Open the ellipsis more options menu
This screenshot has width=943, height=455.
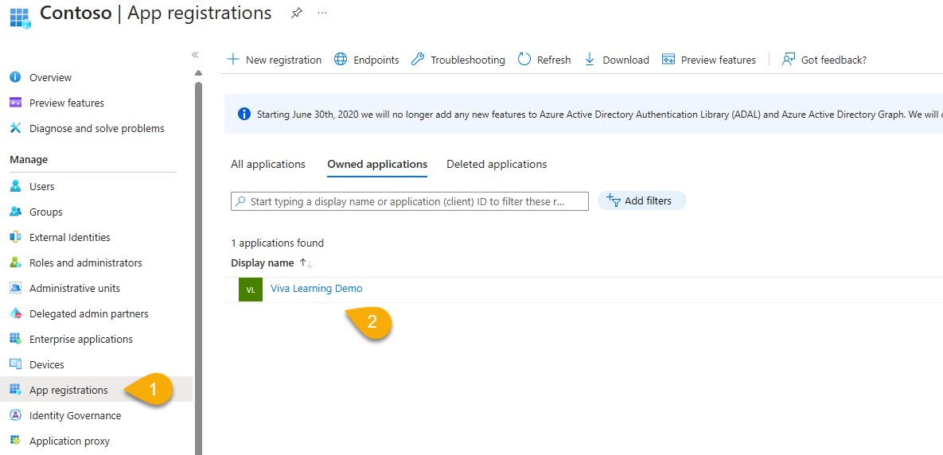pyautogui.click(x=322, y=13)
